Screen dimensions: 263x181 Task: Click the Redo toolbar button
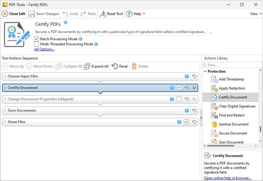88,14
